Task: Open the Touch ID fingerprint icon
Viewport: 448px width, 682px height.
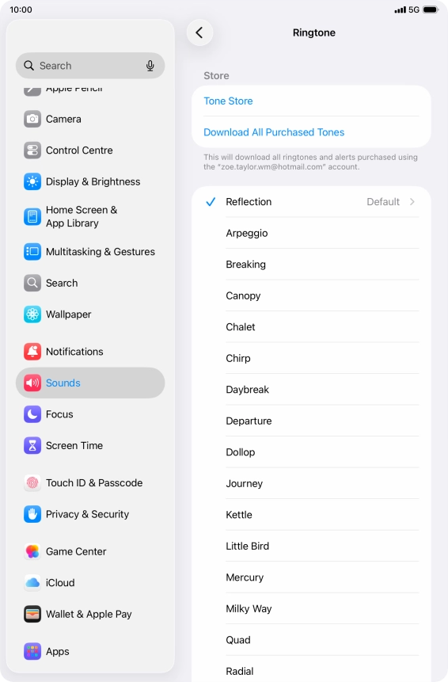Action: point(32,483)
